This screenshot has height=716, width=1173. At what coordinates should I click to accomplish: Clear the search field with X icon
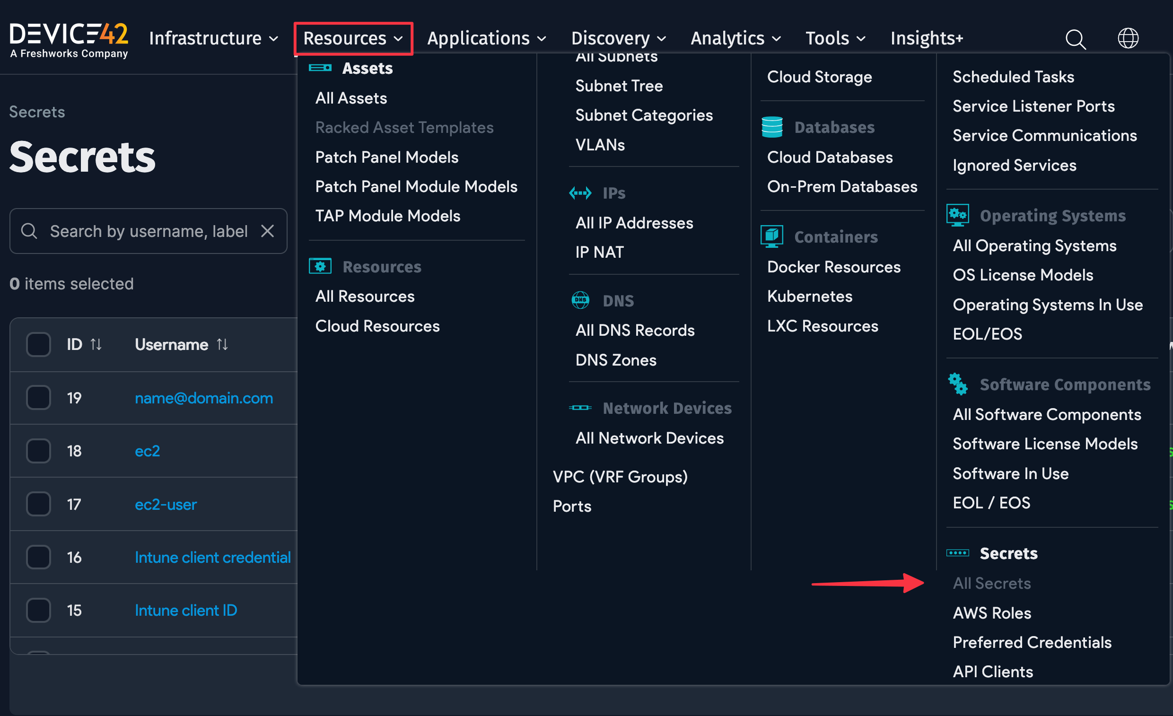[x=268, y=231]
